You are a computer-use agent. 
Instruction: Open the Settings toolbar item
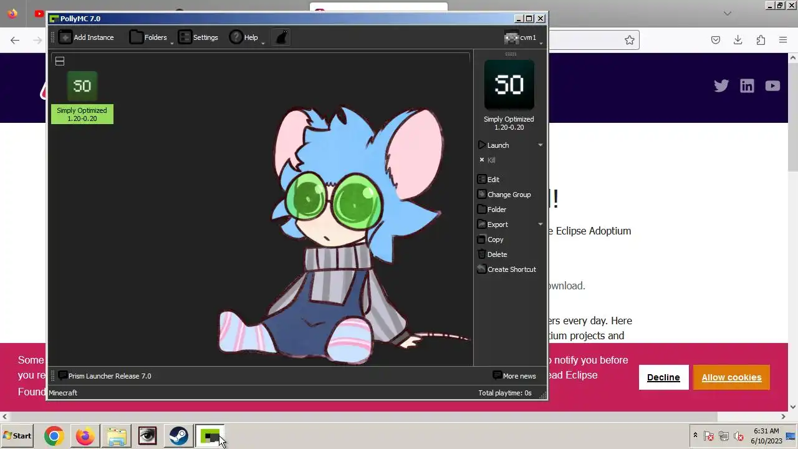point(198,37)
